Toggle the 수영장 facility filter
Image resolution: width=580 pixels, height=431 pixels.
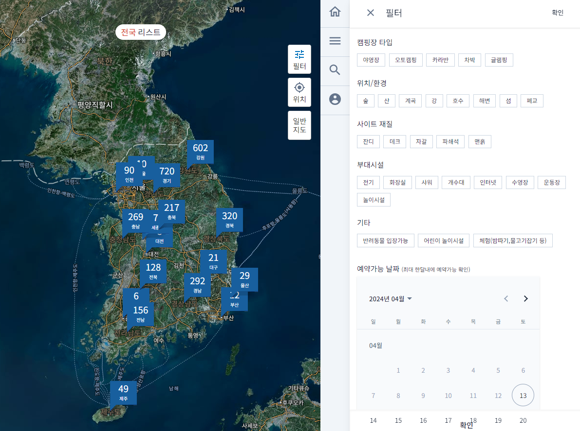point(520,182)
